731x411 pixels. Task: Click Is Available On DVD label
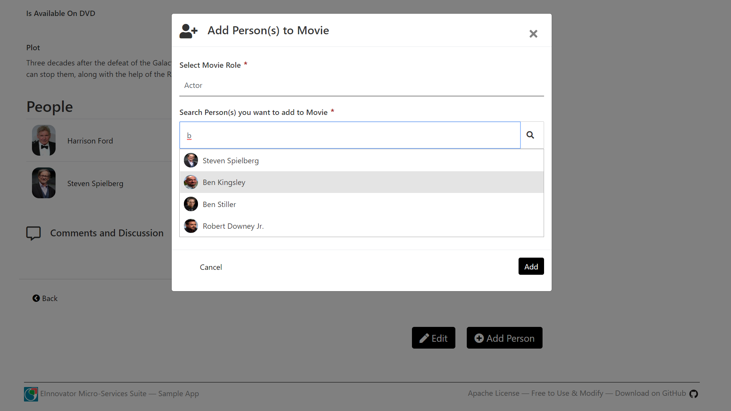(61, 13)
